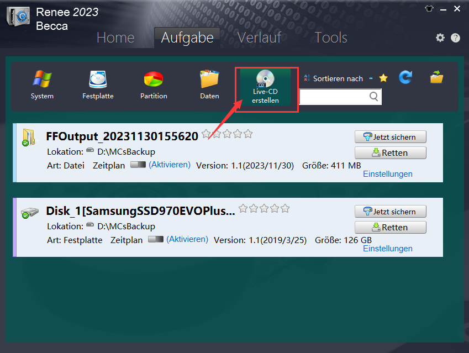Activate the Zeitplan switch for Disk_1
Viewport: 469px width, 353px height.
[155, 240]
